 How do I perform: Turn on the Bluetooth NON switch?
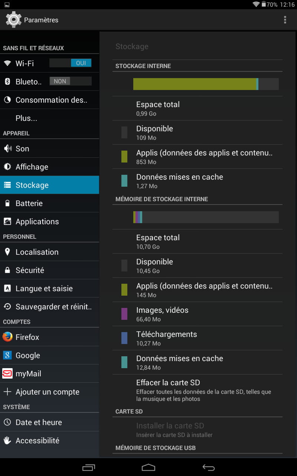coord(71,81)
